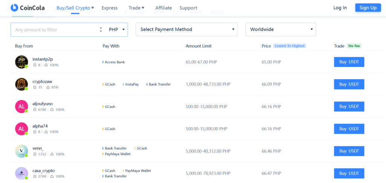Click 66.09 PHP price
The image size is (386, 183).
271,84
